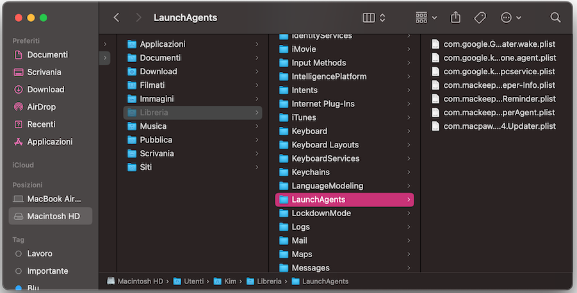The height and width of the screenshot is (293, 577).
Task: Select the Download folder in the column
Action: point(193,71)
